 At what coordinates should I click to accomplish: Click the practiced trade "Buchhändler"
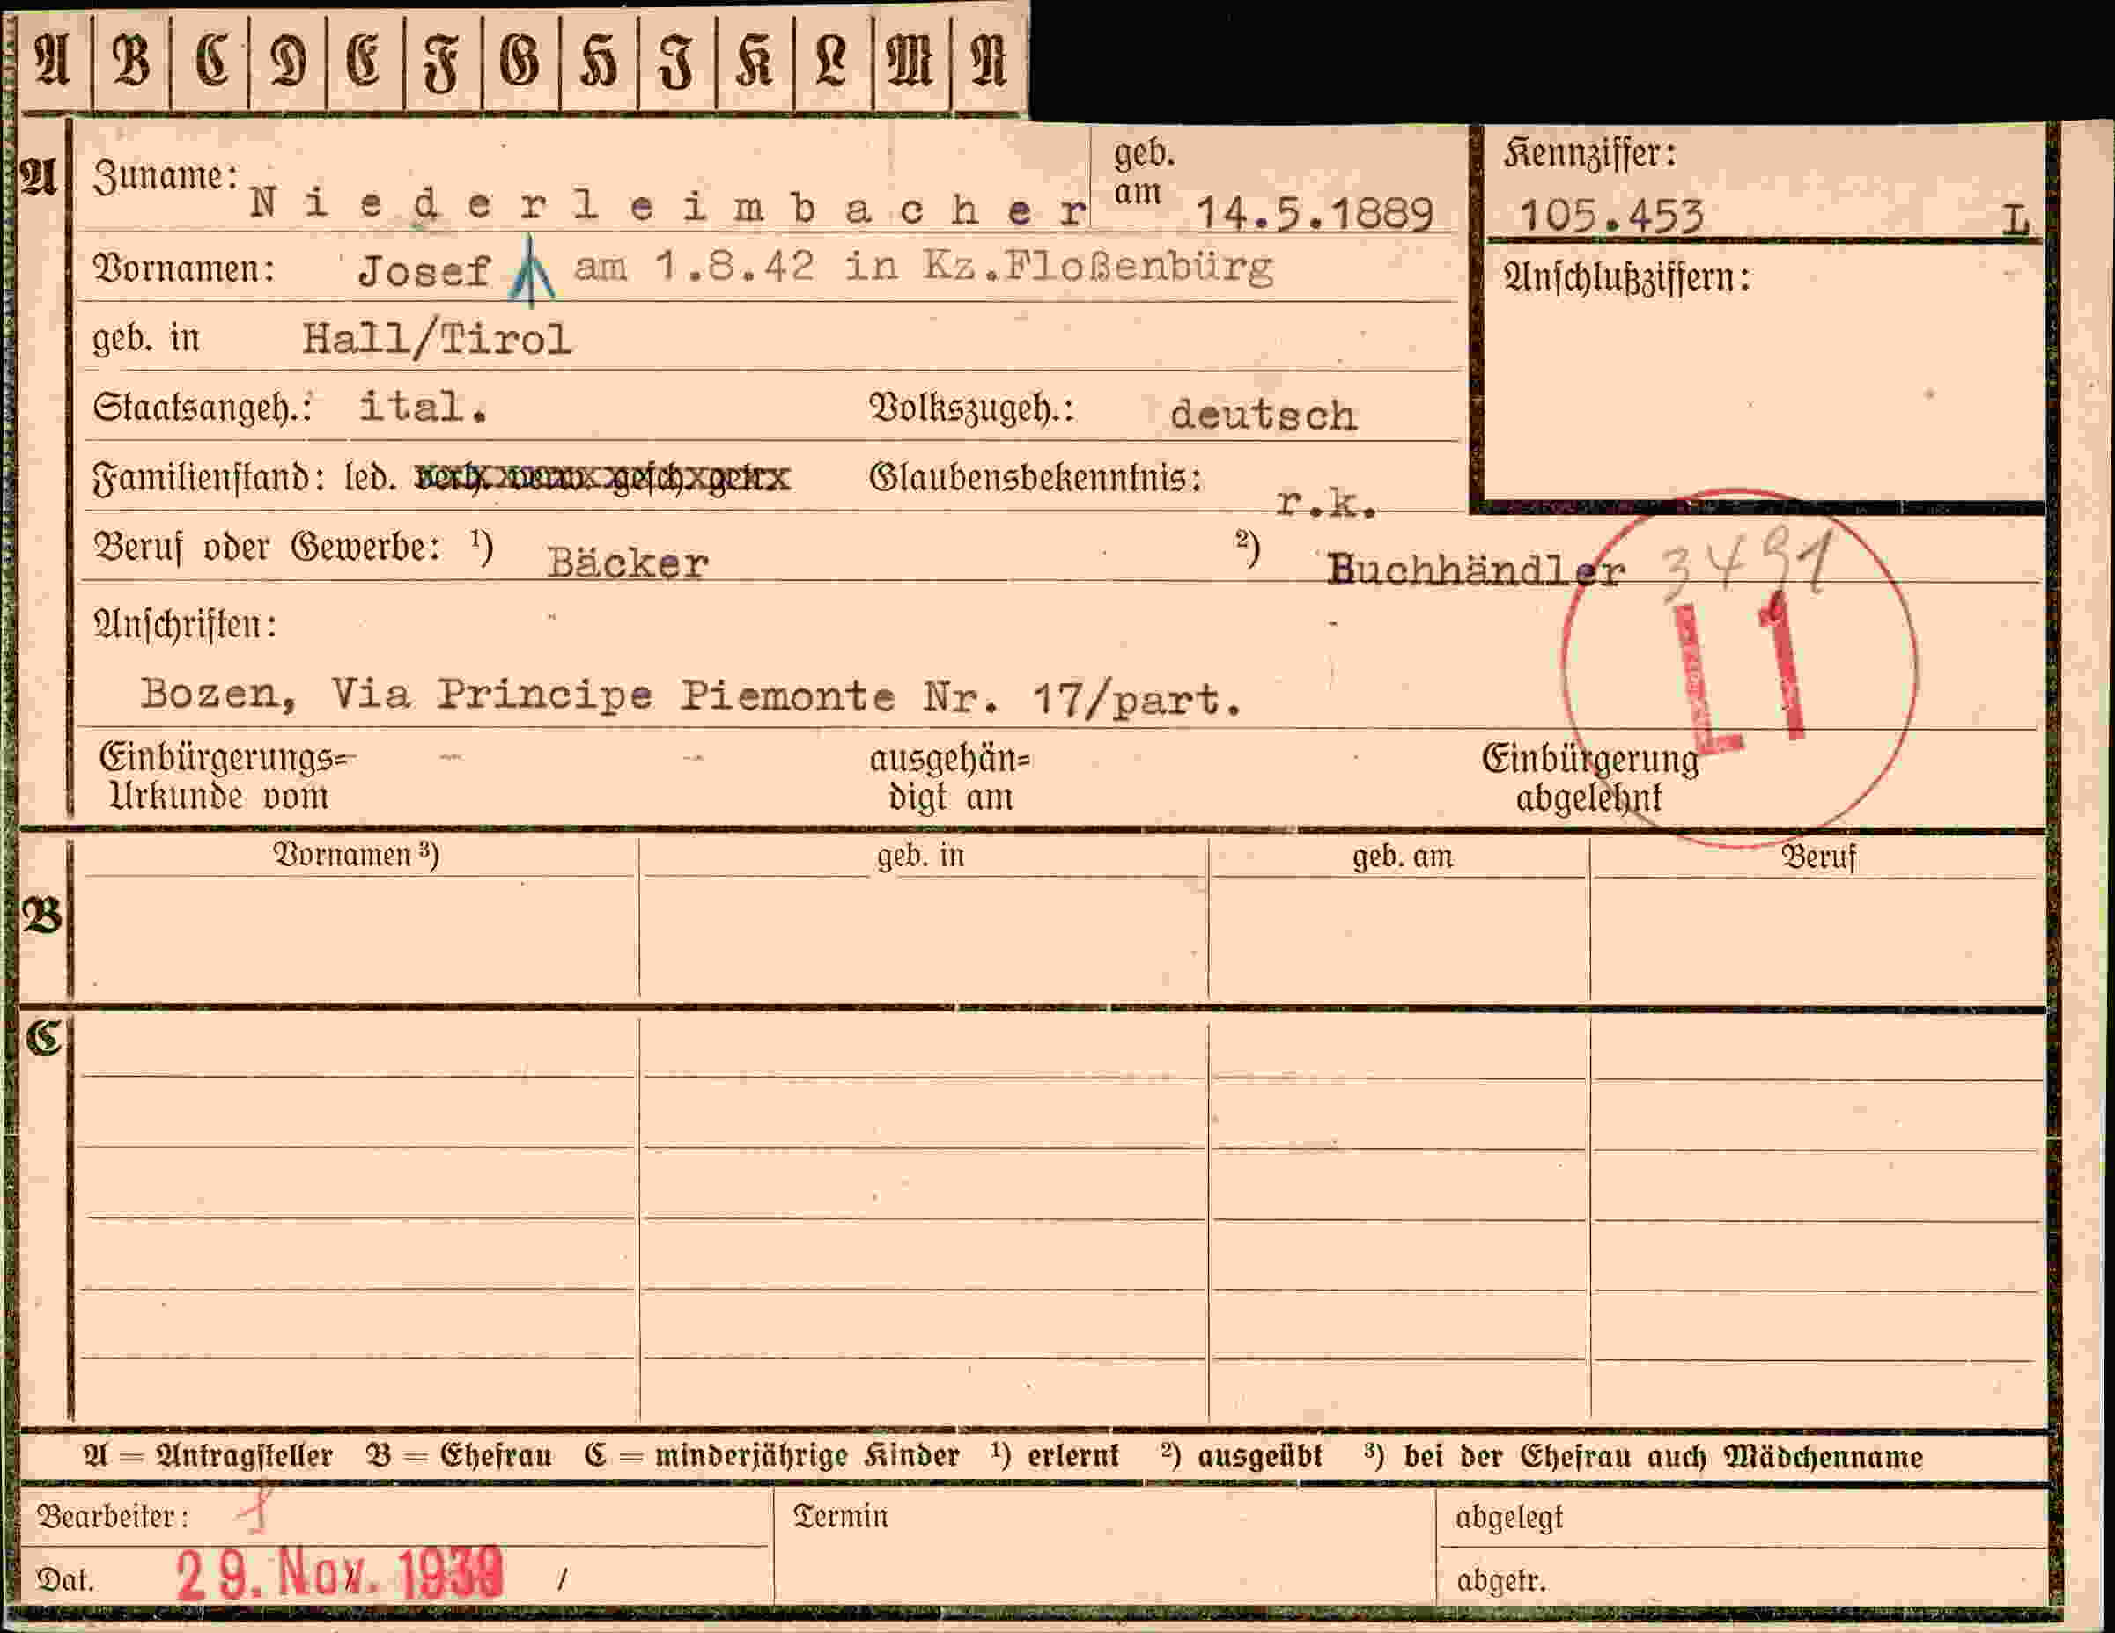pyautogui.click(x=1475, y=570)
